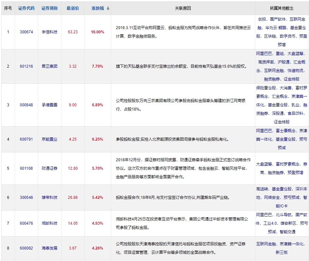The image size is (309, 261).
Task: Open the 工业4.0 concept link
Action: (x=270, y=223)
